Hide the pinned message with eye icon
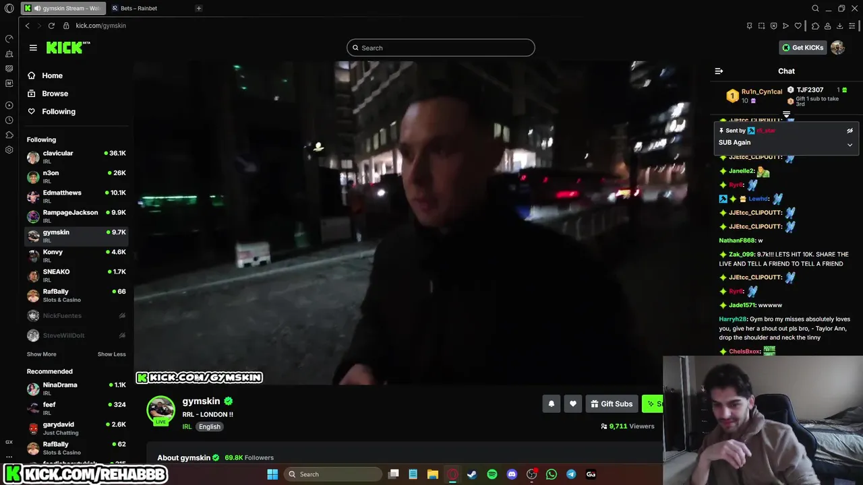This screenshot has height=485, width=863. pyautogui.click(x=850, y=131)
